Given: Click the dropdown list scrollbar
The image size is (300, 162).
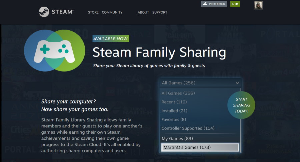Looking at the screenshot, I should tap(241, 120).
